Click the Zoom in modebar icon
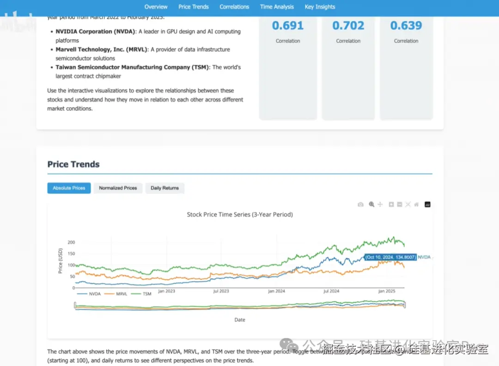This screenshot has width=499, height=366. tap(391, 204)
